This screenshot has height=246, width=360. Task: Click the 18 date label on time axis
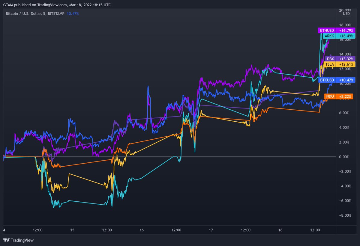point(280,230)
